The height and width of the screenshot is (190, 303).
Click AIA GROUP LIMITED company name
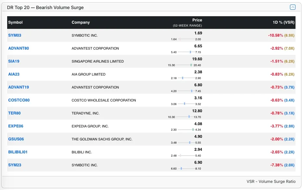coord(89,74)
